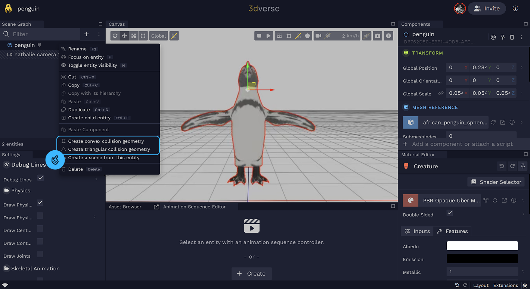Open the Emission black color swatch
Viewport: 530px width, 289px height.
482,259
